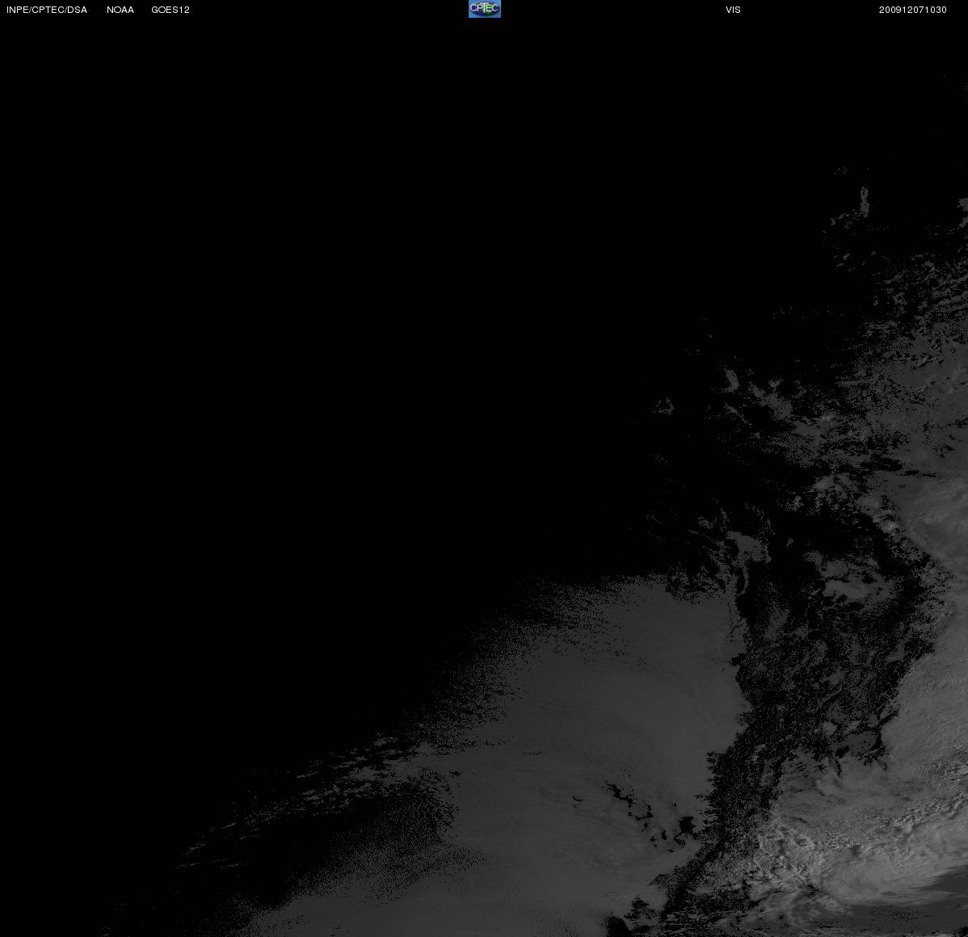
Task: Click the GOES12 satellite label
Action: [x=170, y=10]
